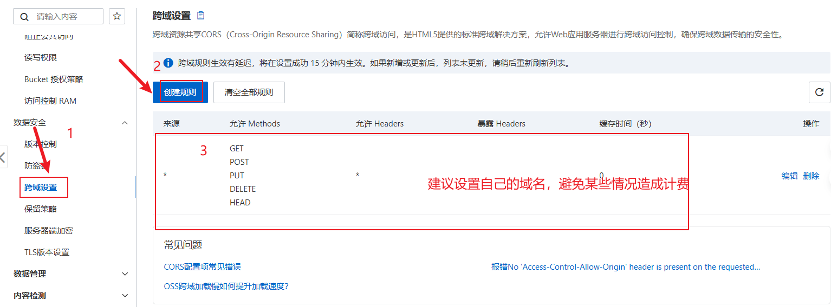This screenshot has height=307, width=831.
Task: Click the star favorites icon
Action: click(117, 16)
